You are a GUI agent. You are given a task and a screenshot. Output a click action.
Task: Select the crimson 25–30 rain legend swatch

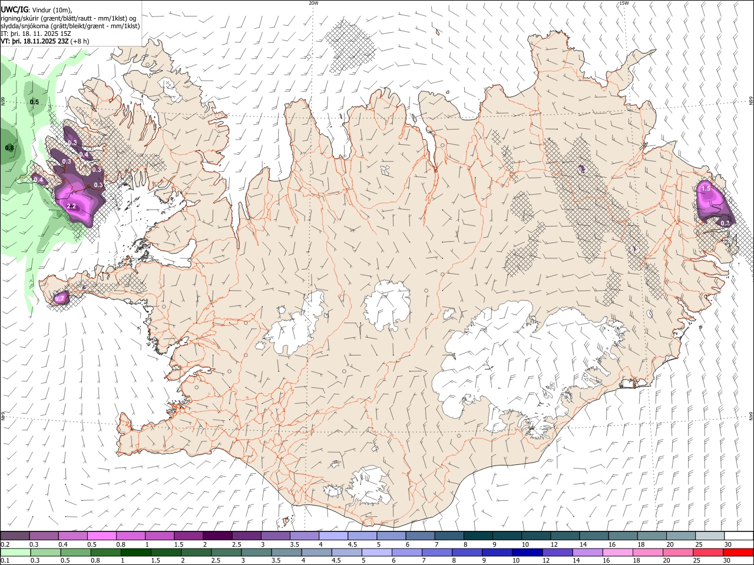(x=708, y=553)
